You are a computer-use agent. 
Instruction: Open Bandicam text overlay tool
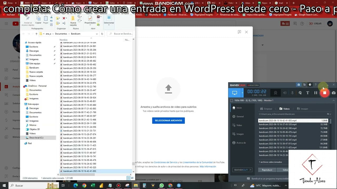(x=308, y=93)
